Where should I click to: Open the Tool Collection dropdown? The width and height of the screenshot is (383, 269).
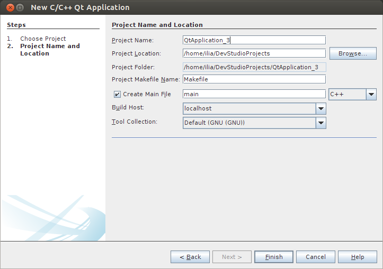tap(320, 123)
